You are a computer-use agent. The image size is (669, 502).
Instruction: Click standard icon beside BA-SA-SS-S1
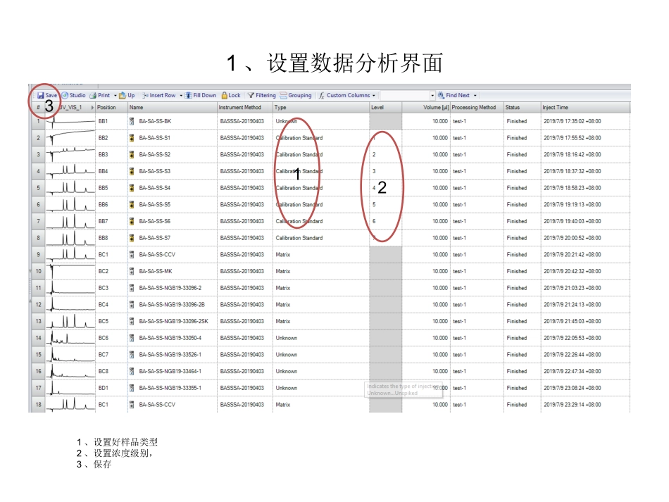click(132, 138)
